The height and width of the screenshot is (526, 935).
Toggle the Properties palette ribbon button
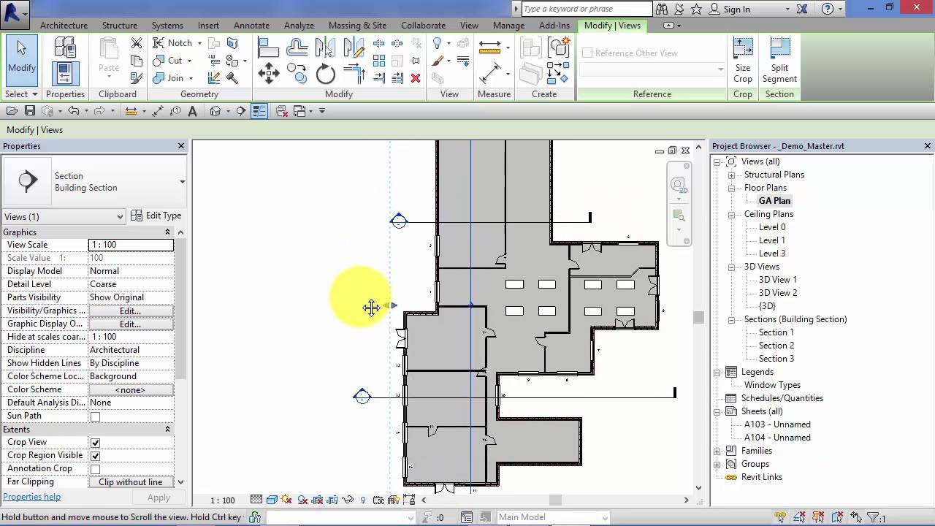click(x=65, y=74)
